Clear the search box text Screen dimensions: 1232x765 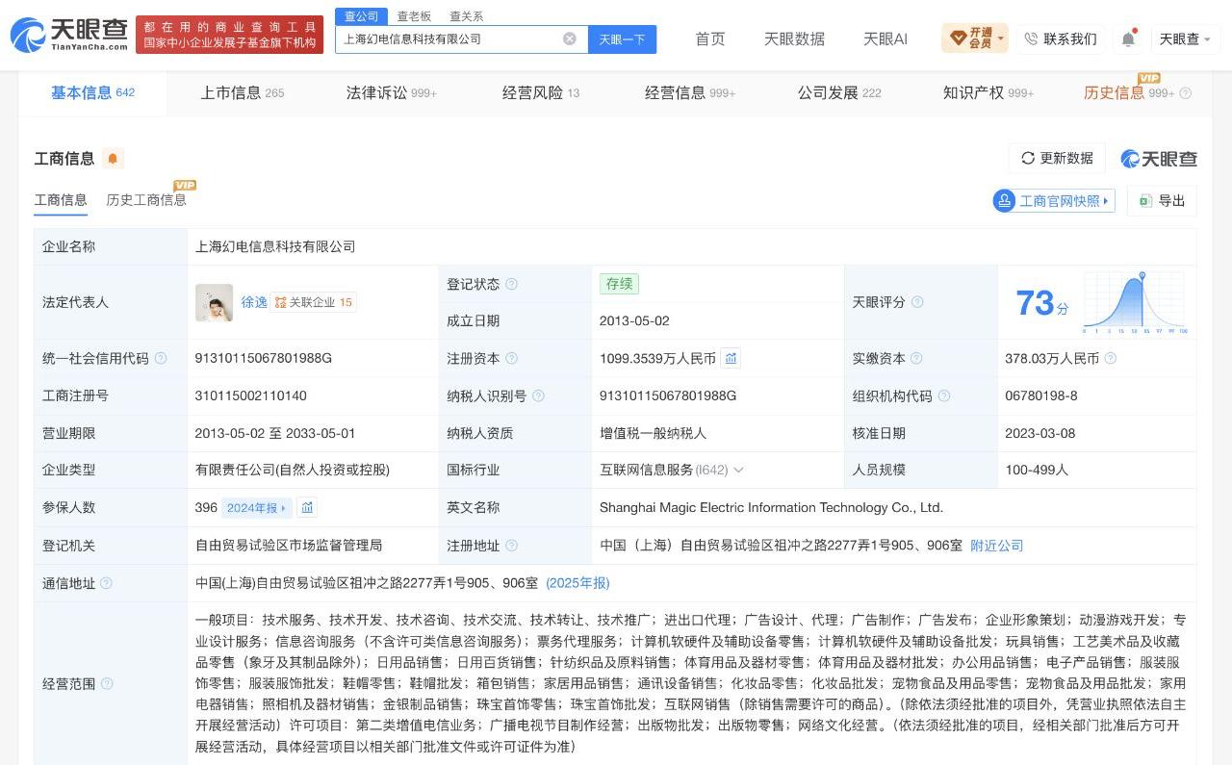pyautogui.click(x=570, y=38)
